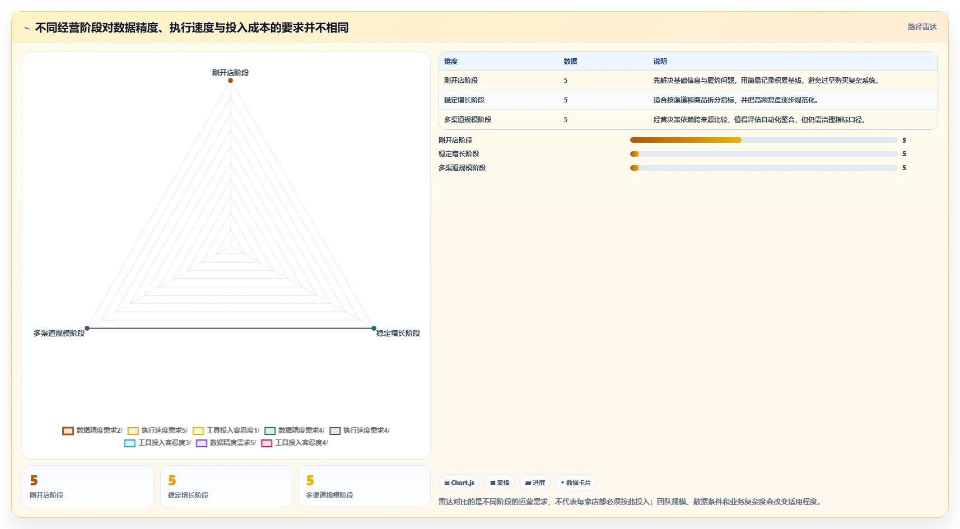Click the 路径雷达 label in the header
Viewport: 960px width, 529px height.
click(x=922, y=27)
